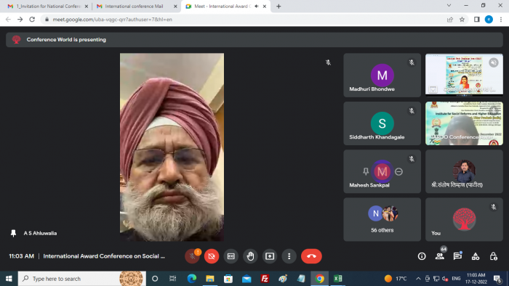Open meeting details info icon
The width and height of the screenshot is (509, 286).
tap(422, 256)
